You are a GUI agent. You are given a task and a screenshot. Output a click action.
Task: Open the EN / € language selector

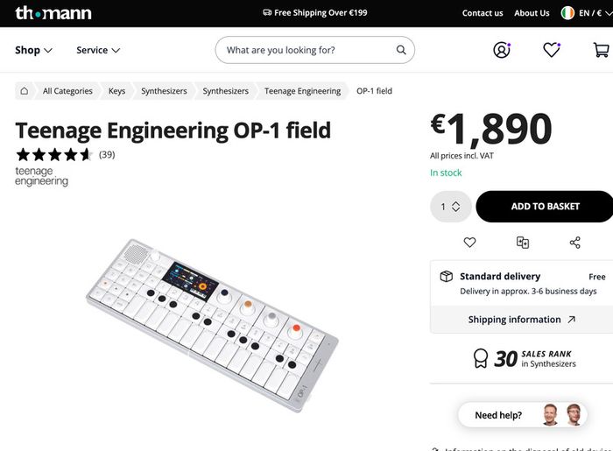pos(587,13)
